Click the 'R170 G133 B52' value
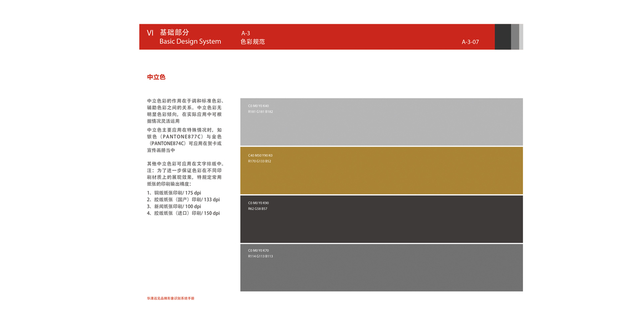Image resolution: width=639 pixels, height=332 pixels. coord(259,161)
